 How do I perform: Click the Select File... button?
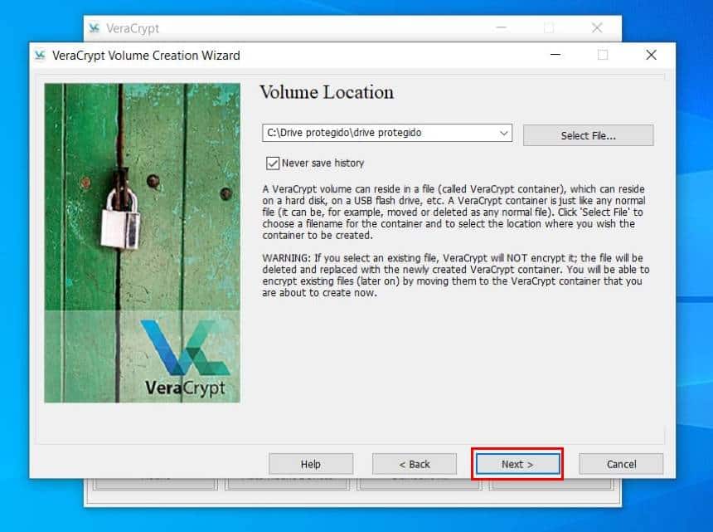pyautogui.click(x=588, y=135)
